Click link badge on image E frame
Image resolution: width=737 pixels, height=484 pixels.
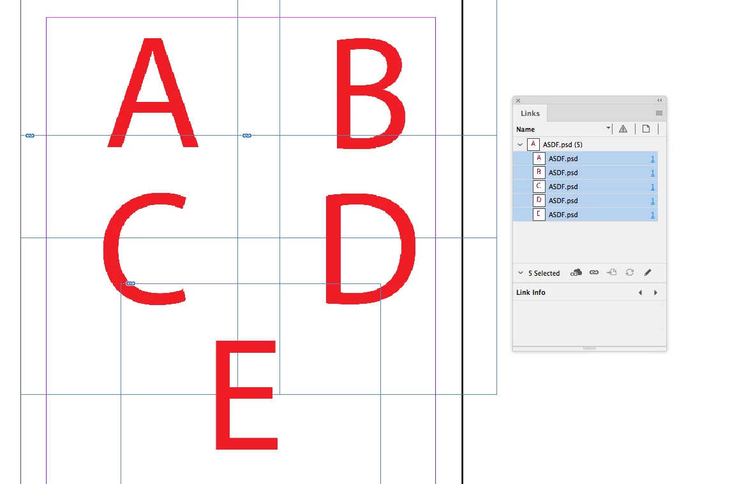click(131, 283)
